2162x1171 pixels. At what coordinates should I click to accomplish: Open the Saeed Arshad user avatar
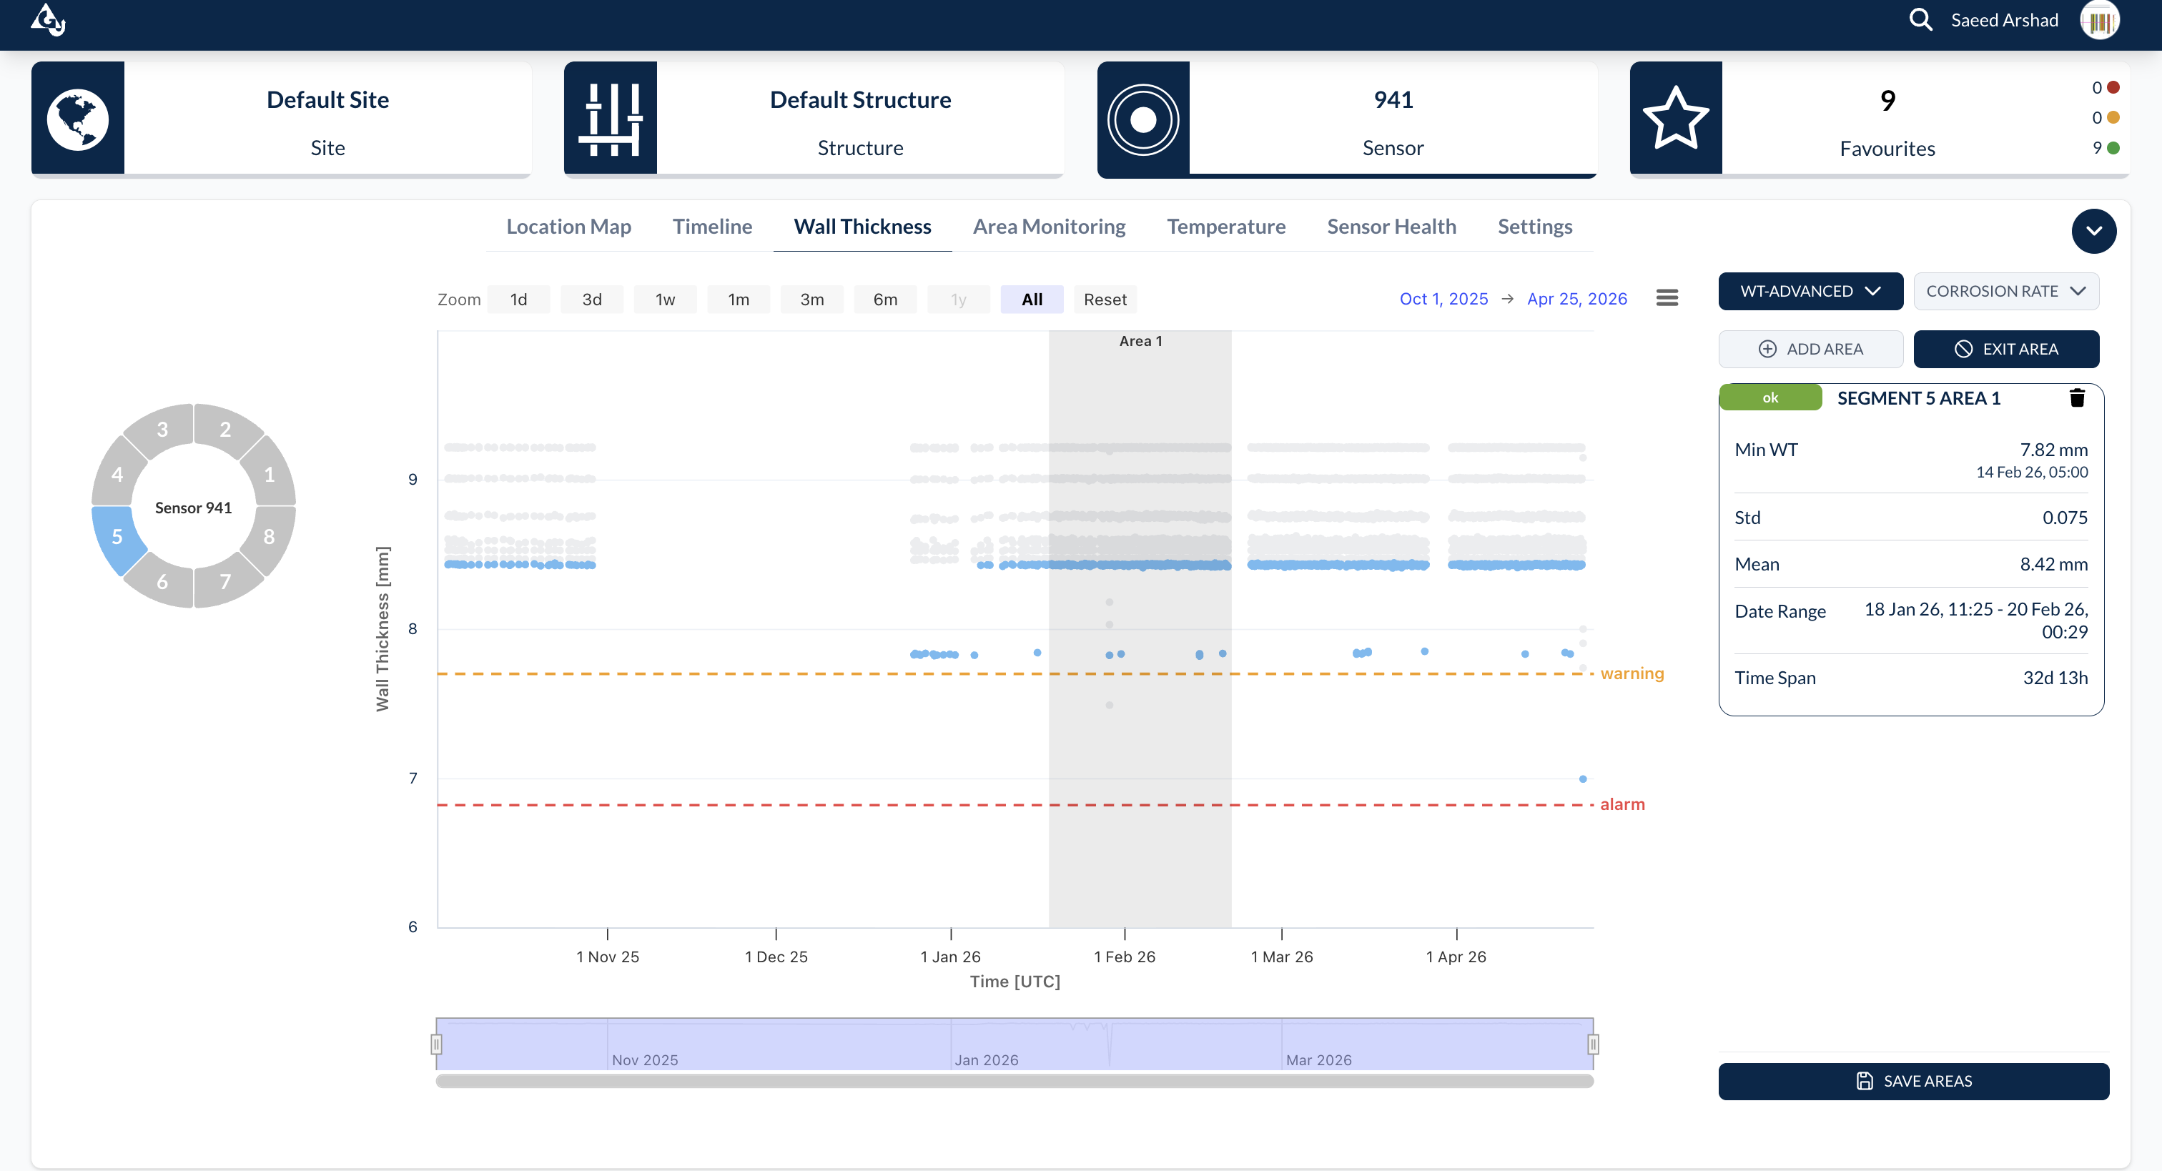click(2100, 19)
